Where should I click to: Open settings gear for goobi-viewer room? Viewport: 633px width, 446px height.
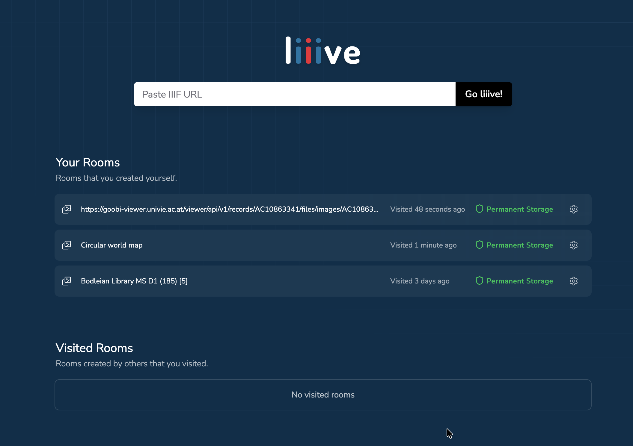[573, 209]
